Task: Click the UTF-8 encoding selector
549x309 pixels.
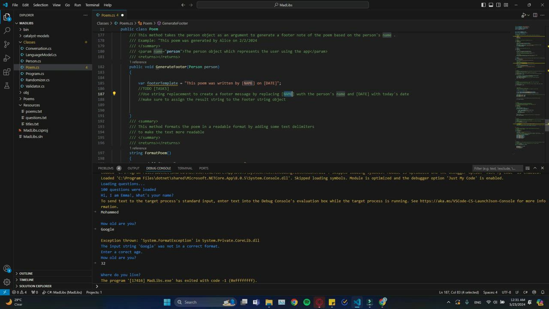Action: (x=506, y=292)
